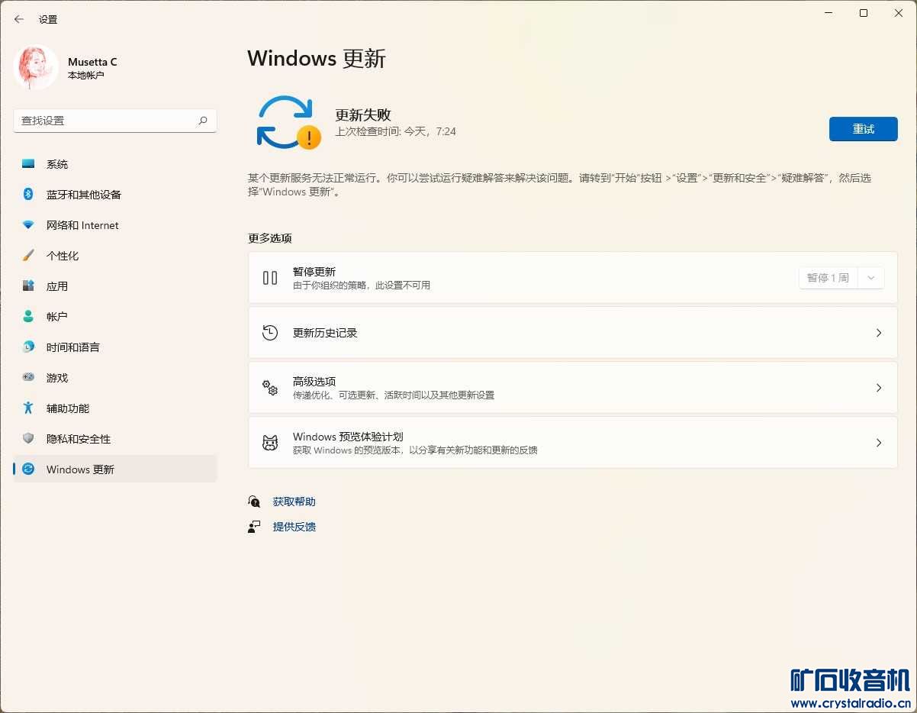Click the large update failed status icon
Viewport: 917px width, 713px height.
tap(288, 122)
